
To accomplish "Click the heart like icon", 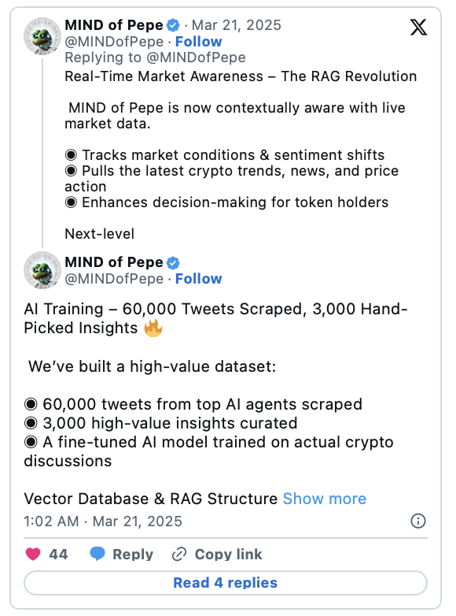I will coord(33,554).
